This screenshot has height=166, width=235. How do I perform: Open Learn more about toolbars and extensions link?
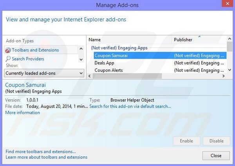[47, 157]
